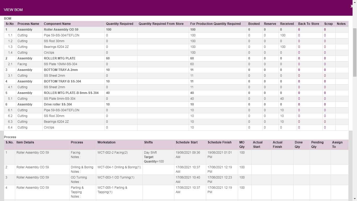Select Back To Store value for ROLLER MTG PLATE
The height and width of the screenshot is (201, 357).
click(299, 58)
